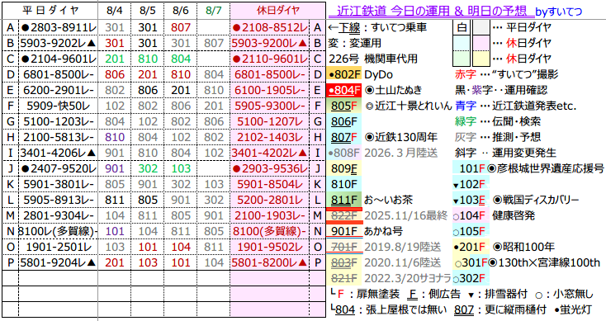Screen dimensions: 606x321
Task: Click weekday cell 6200-2901レ- in row E
Action: coord(58,91)
